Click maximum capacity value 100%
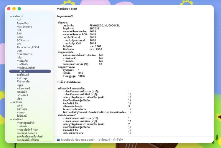221x148 pixels. click(81, 76)
